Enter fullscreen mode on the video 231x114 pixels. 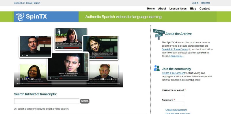pos(111,79)
